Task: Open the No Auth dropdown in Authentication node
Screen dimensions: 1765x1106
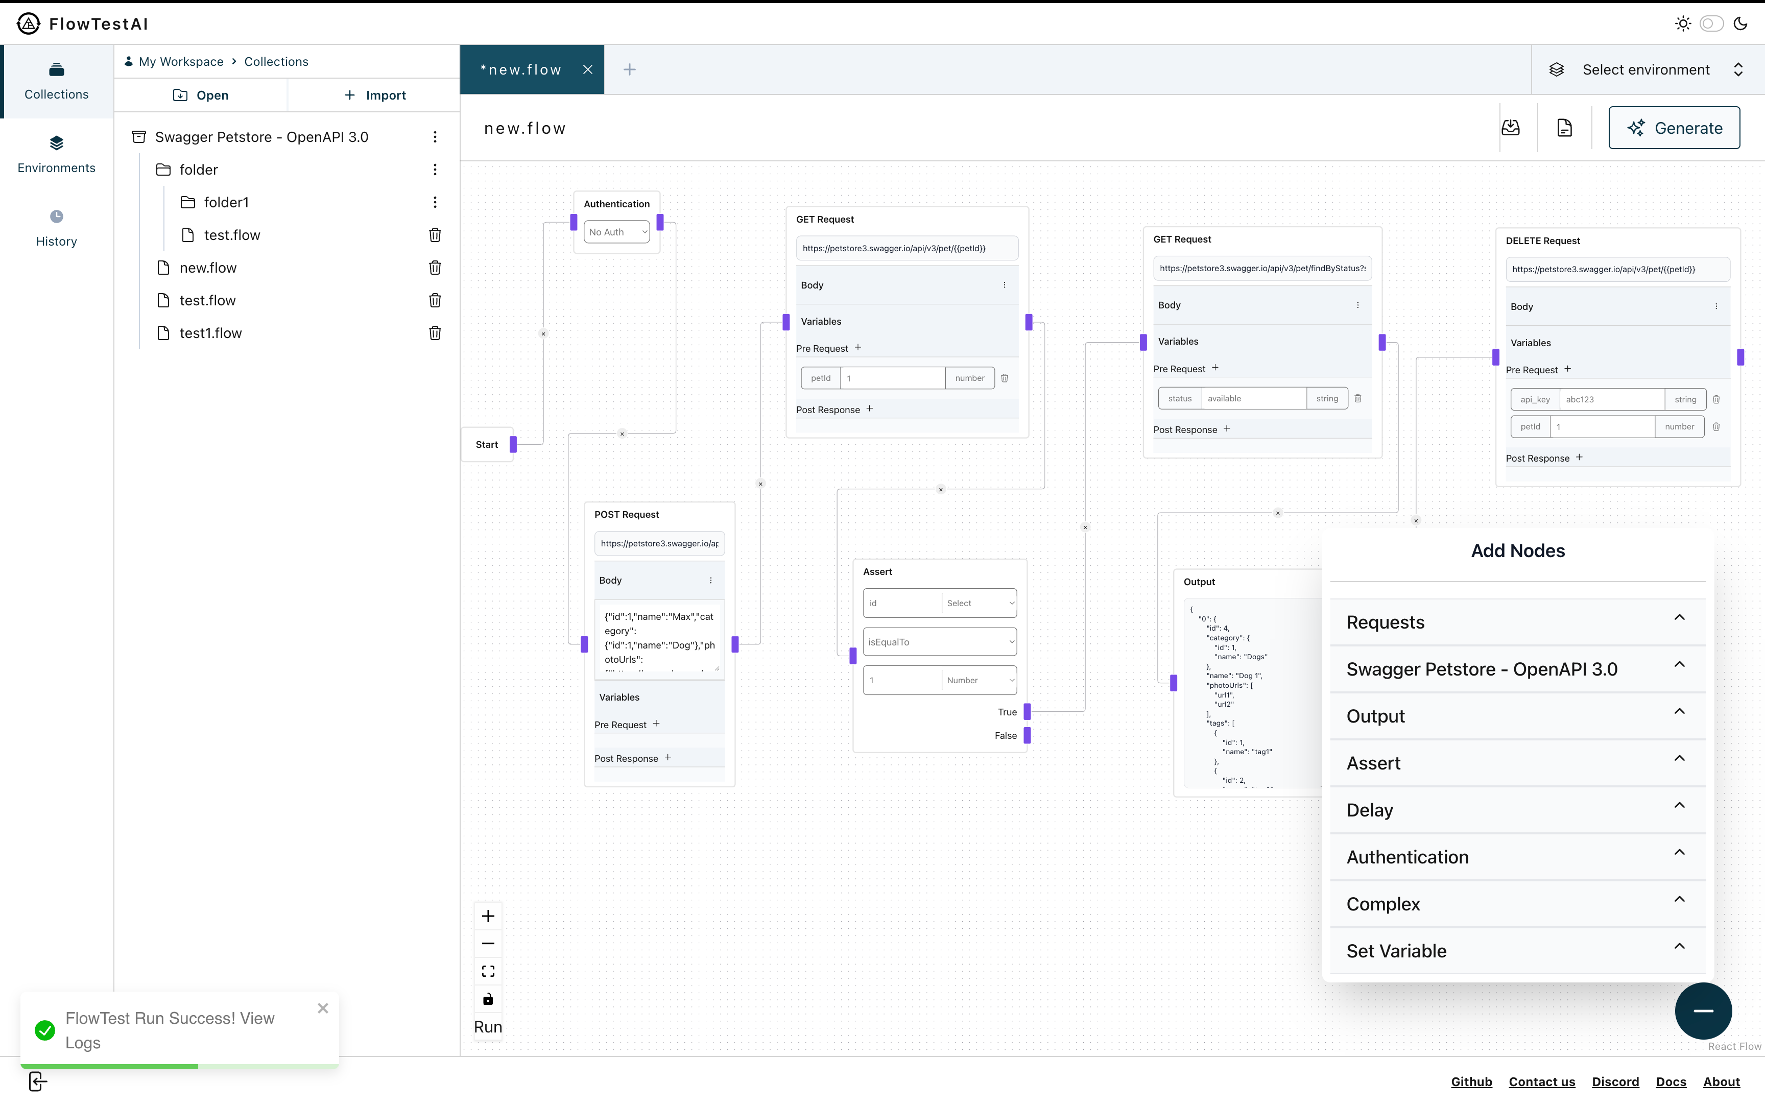Action: 616,232
